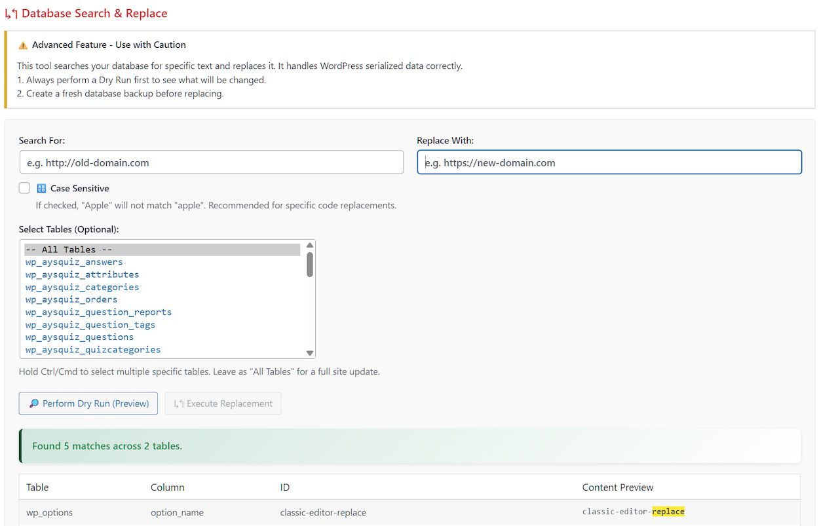Click the magnifier icon on Dry Run button

34,404
